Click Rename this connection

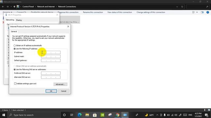93,12
